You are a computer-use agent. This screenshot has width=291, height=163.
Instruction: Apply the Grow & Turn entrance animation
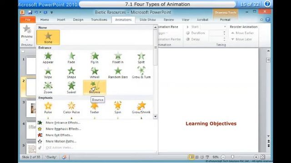coord(141,73)
